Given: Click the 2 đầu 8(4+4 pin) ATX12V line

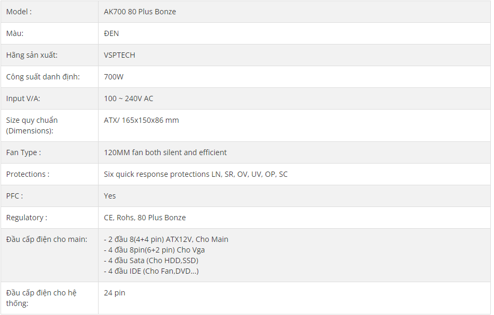Looking at the screenshot, I should point(166,239).
